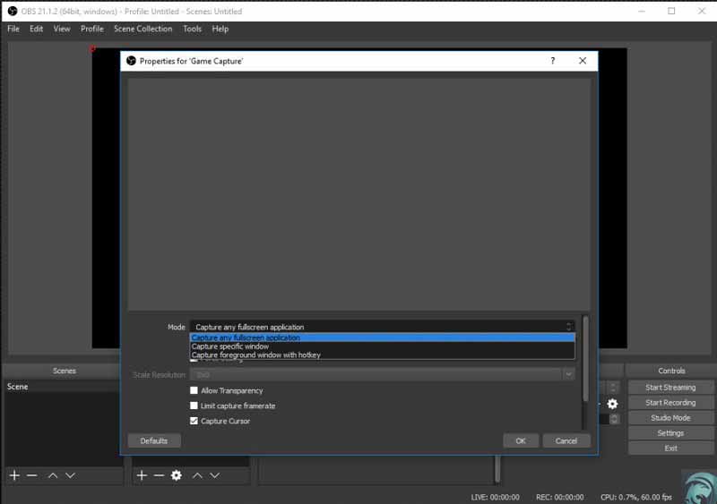Click the help question mark in Properties dialog
Image resolution: width=717 pixels, height=504 pixels.
(x=553, y=61)
